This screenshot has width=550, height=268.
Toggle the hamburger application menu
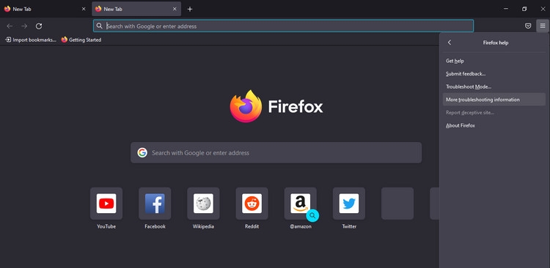tap(543, 26)
